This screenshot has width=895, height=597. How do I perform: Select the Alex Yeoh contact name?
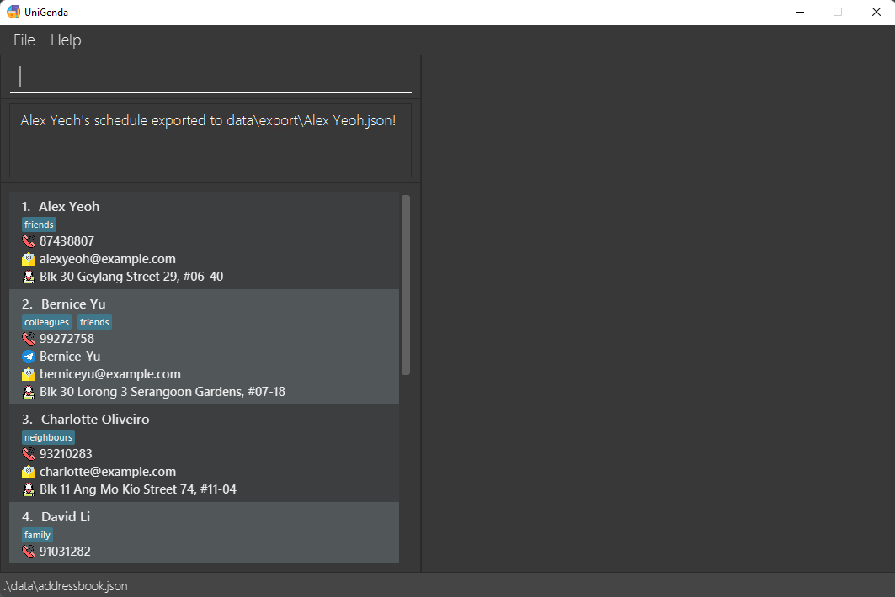[69, 206]
